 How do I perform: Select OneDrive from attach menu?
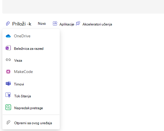31,36
